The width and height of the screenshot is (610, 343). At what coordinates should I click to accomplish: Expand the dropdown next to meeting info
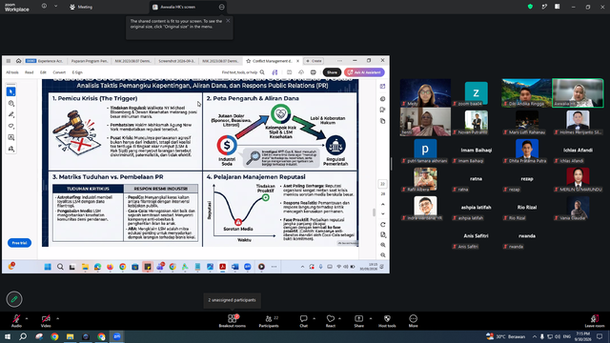55,7
